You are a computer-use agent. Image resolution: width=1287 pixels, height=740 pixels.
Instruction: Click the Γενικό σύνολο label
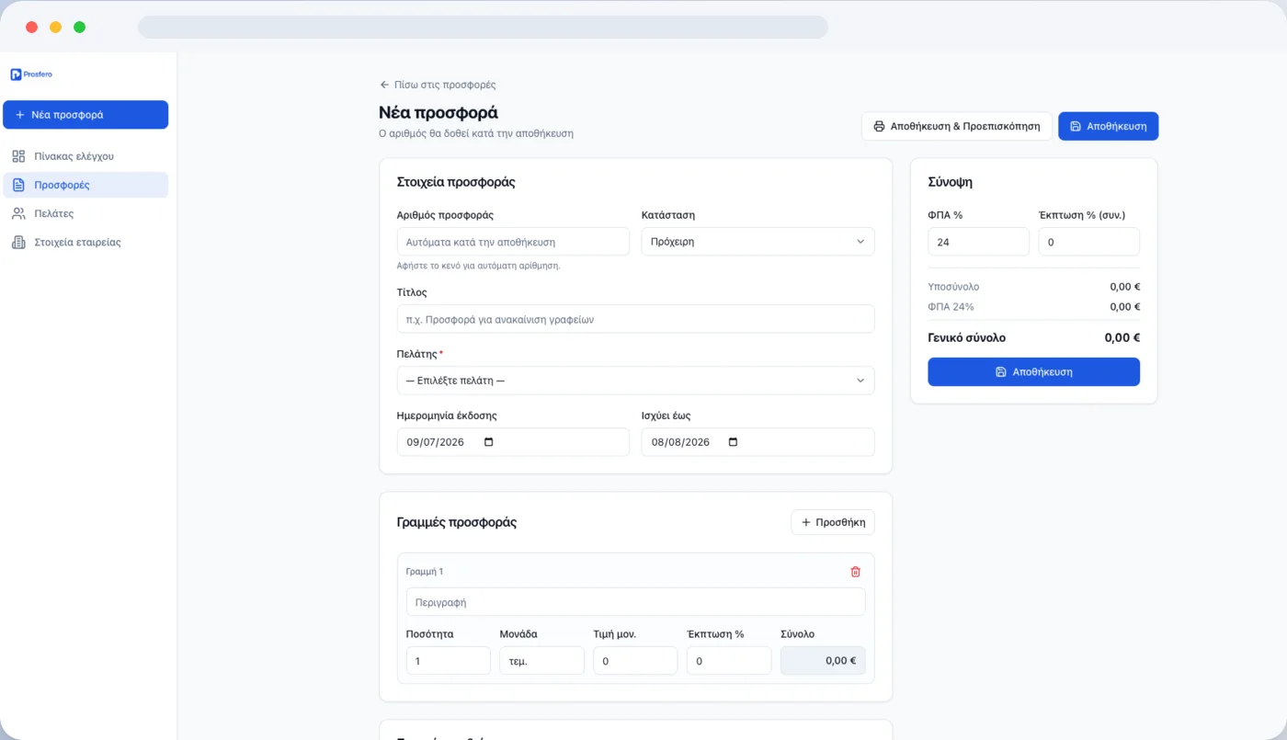967,337
